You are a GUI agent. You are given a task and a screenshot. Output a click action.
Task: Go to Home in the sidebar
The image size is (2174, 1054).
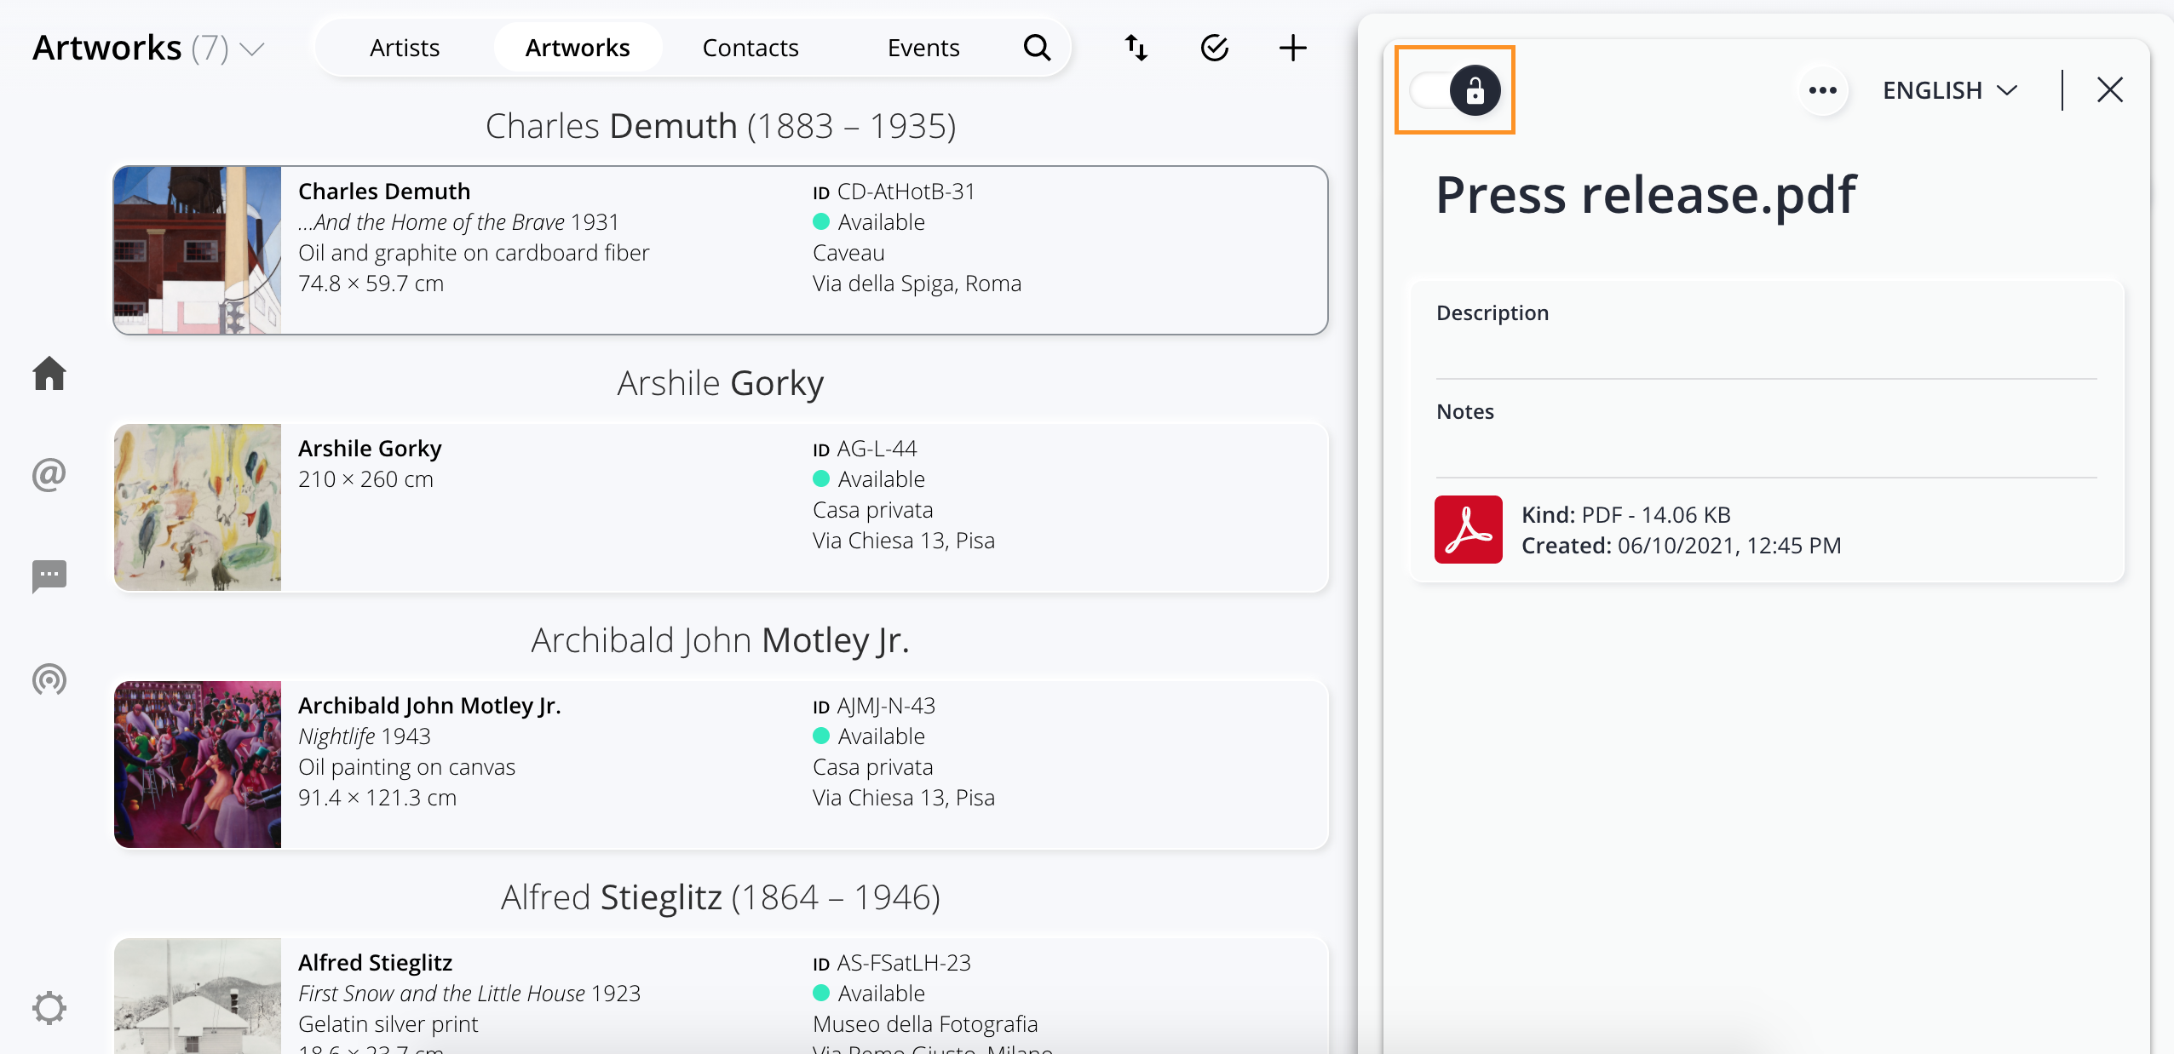(49, 374)
